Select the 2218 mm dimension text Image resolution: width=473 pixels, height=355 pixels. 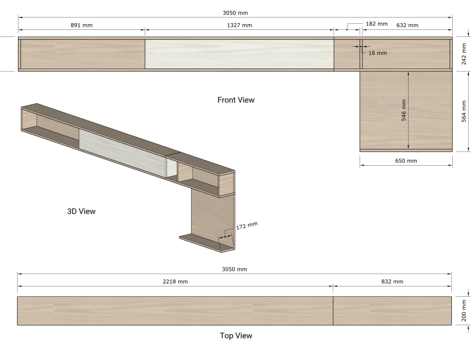pos(175,282)
